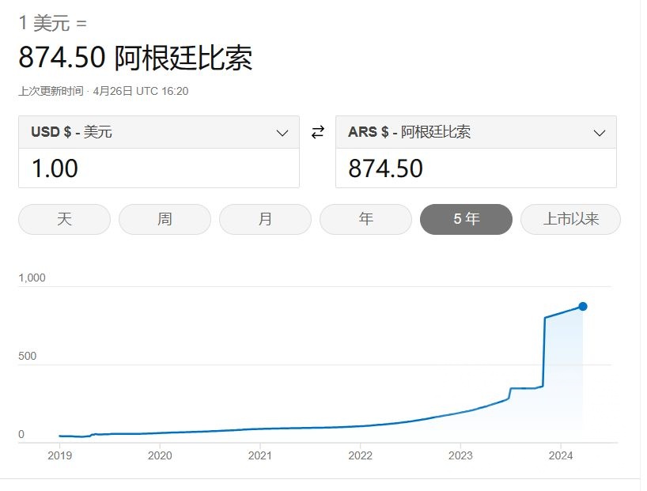Click the 500 y-axis label
The height and width of the screenshot is (491, 647).
(27, 356)
